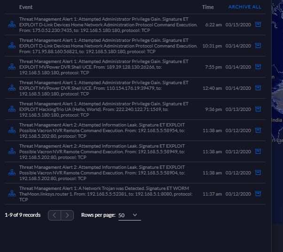Click the Time column header
This screenshot has width=283, height=252.
[208, 7]
